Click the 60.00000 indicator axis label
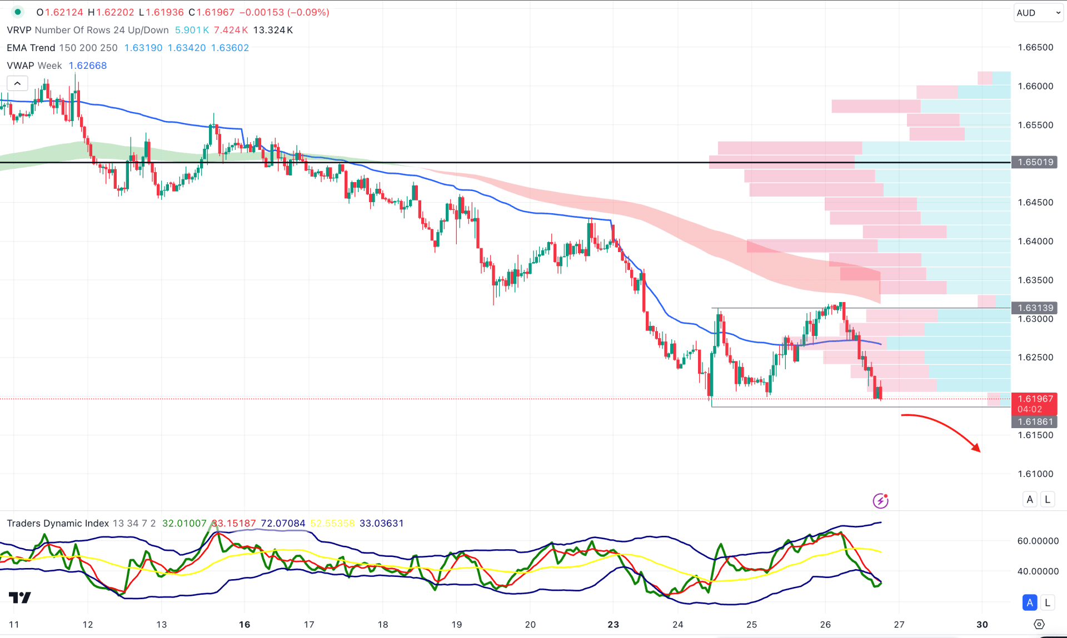The width and height of the screenshot is (1067, 638). click(x=1038, y=541)
